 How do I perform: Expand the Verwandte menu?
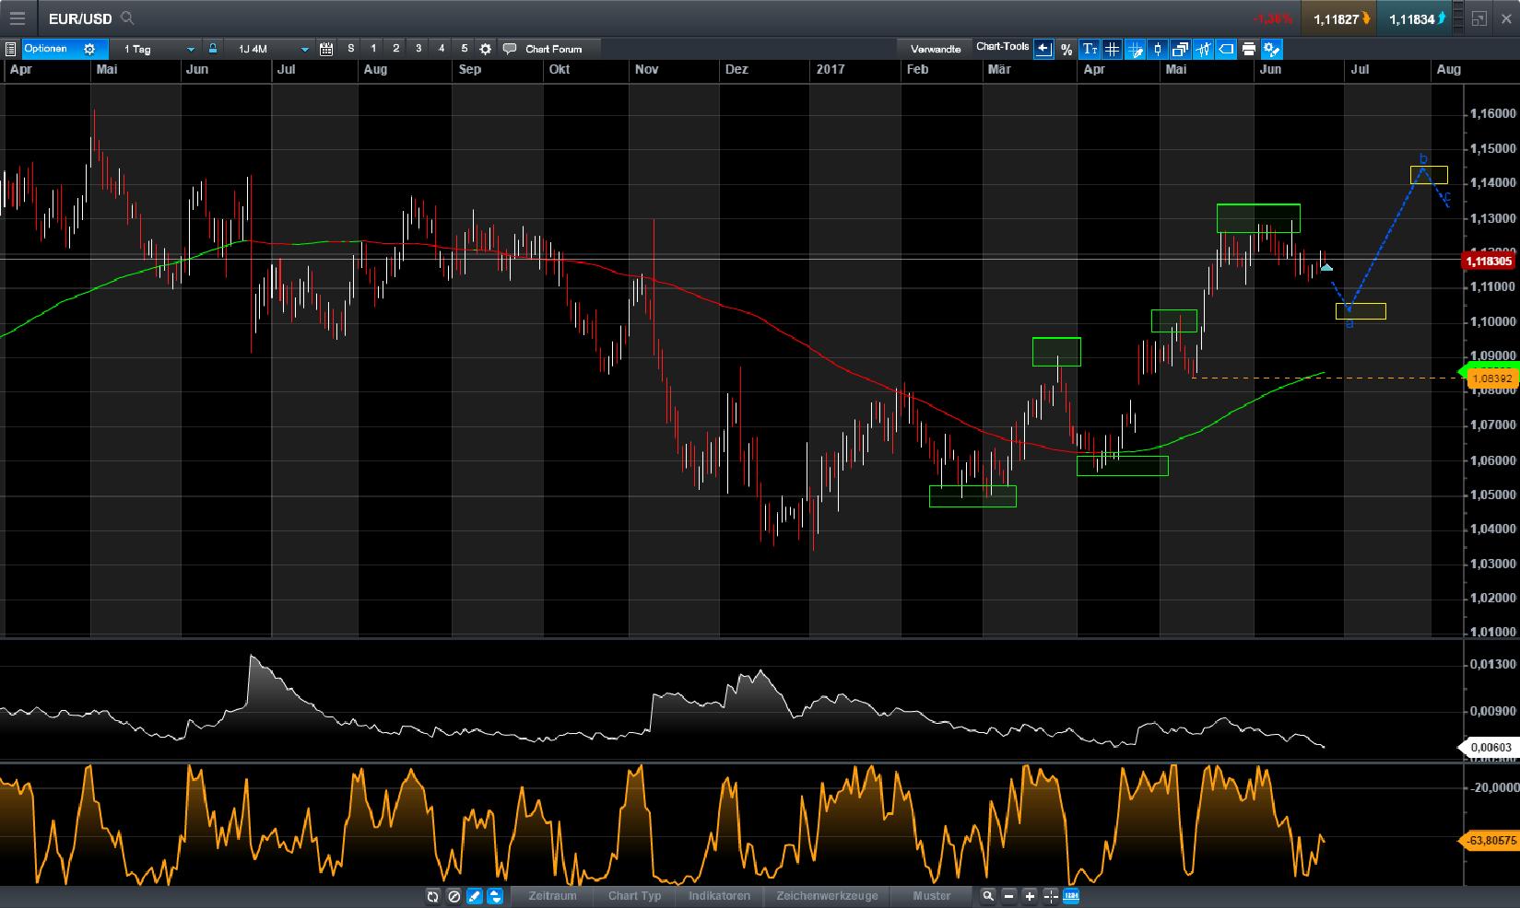tap(937, 49)
